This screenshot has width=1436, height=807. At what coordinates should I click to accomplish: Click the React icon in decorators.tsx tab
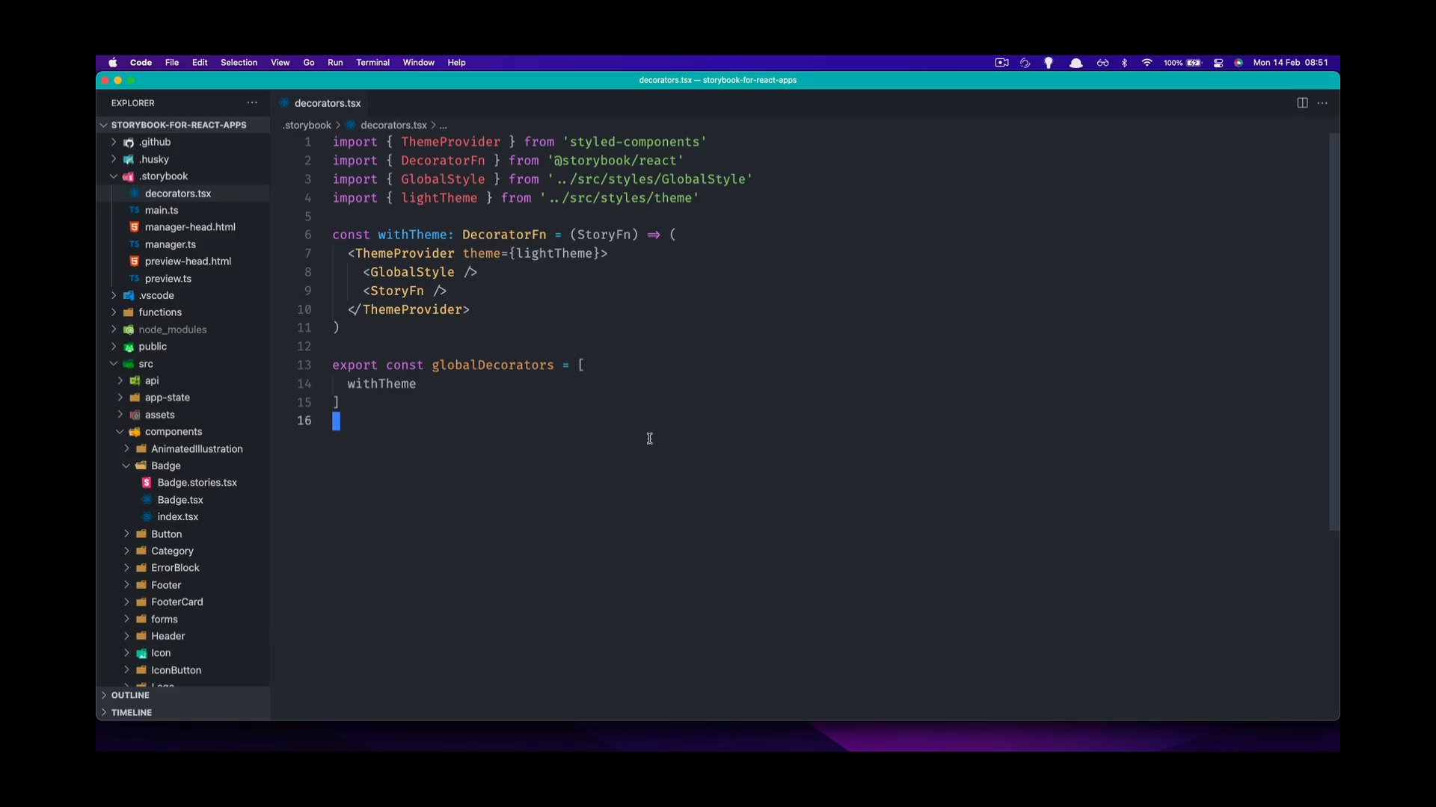[284, 103]
